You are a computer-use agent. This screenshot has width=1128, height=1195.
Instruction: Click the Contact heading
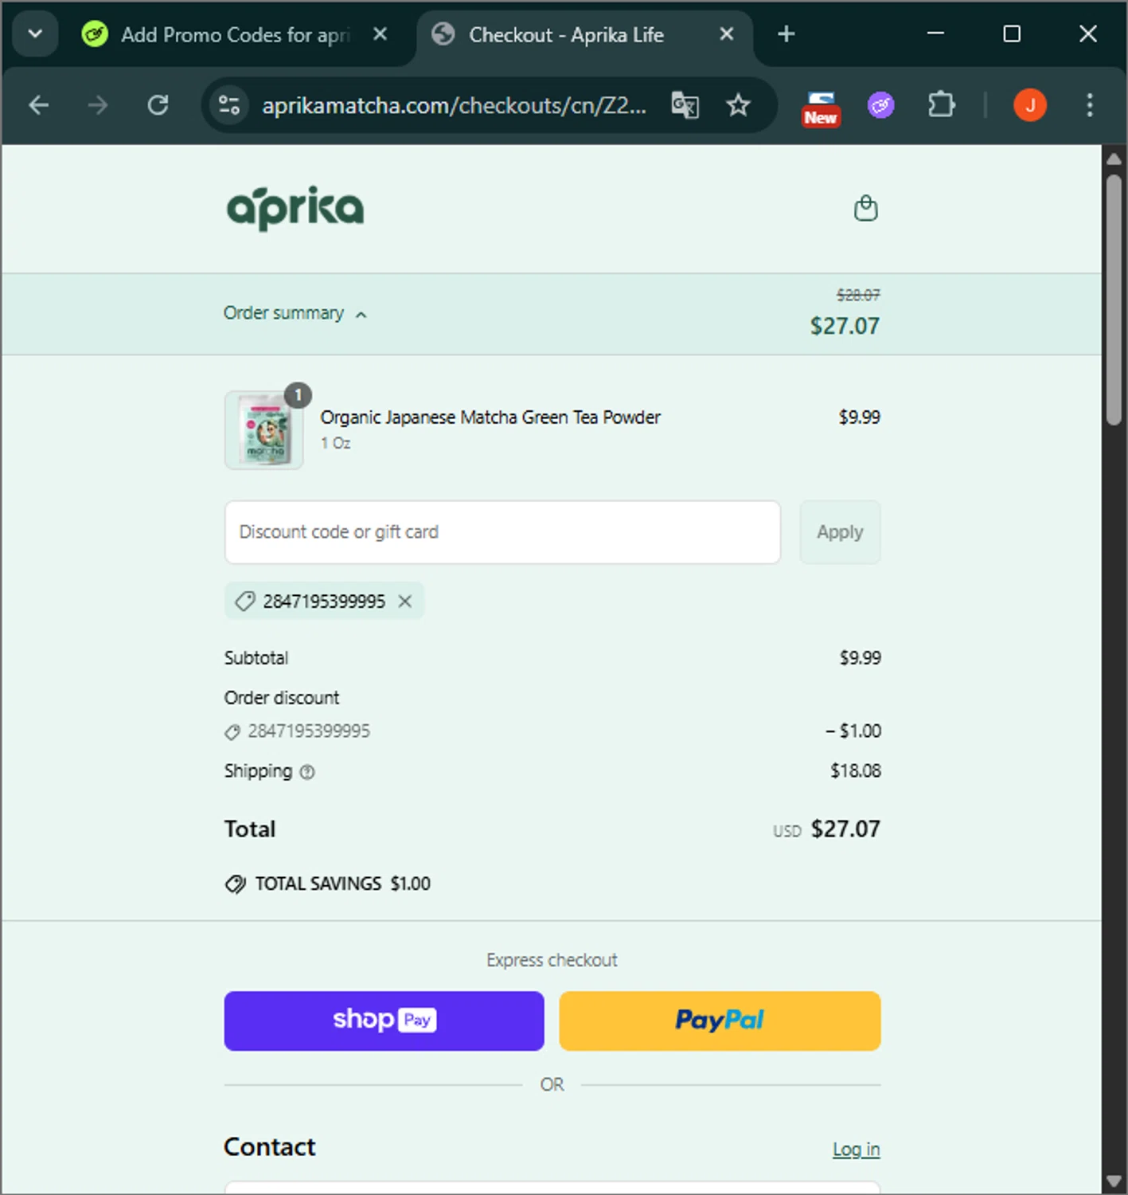pos(269,1146)
